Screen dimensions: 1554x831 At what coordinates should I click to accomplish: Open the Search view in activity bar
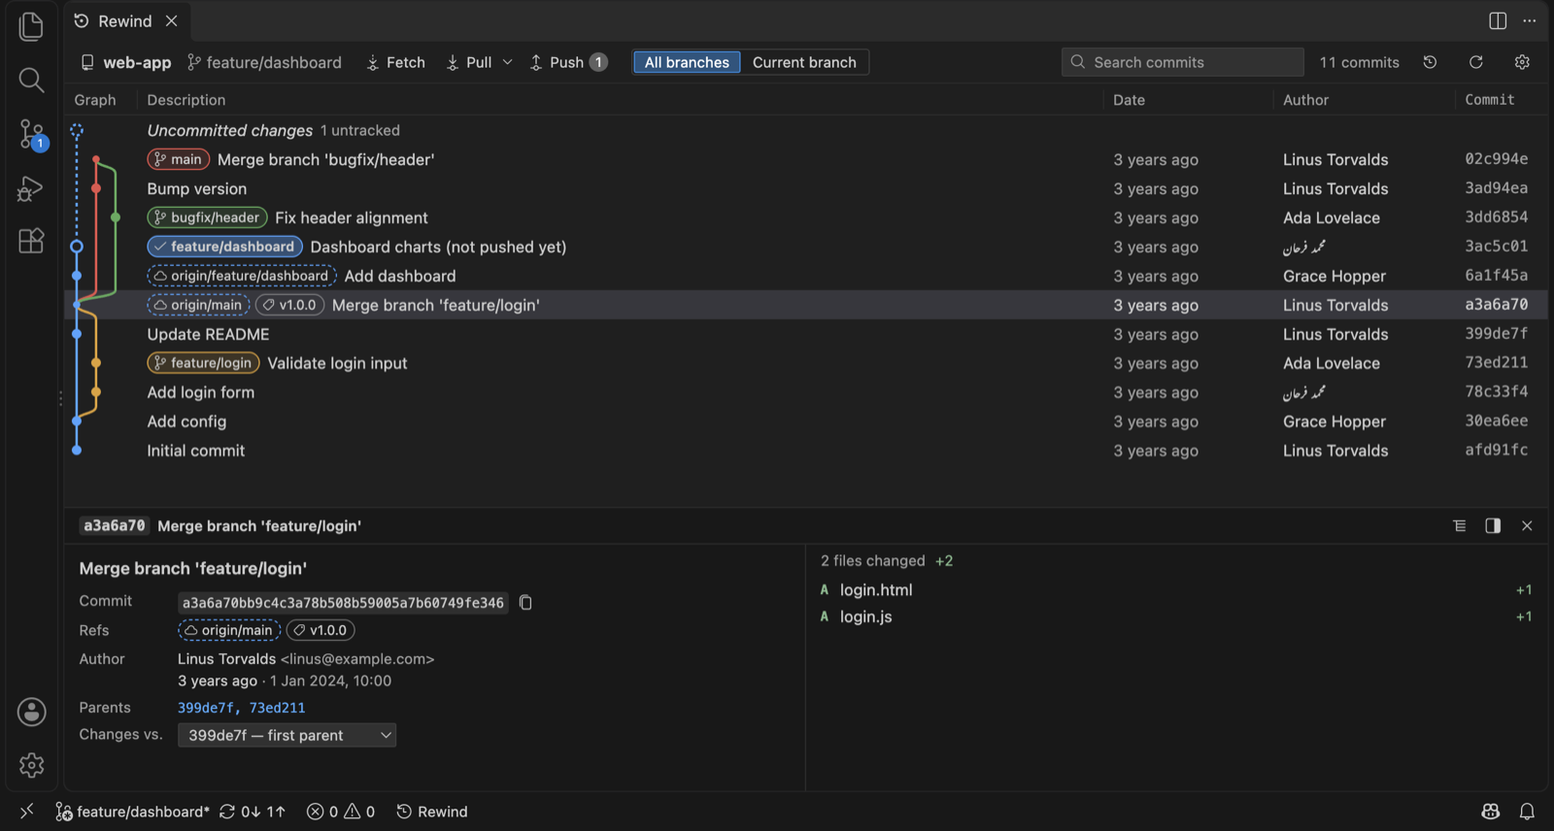[31, 80]
